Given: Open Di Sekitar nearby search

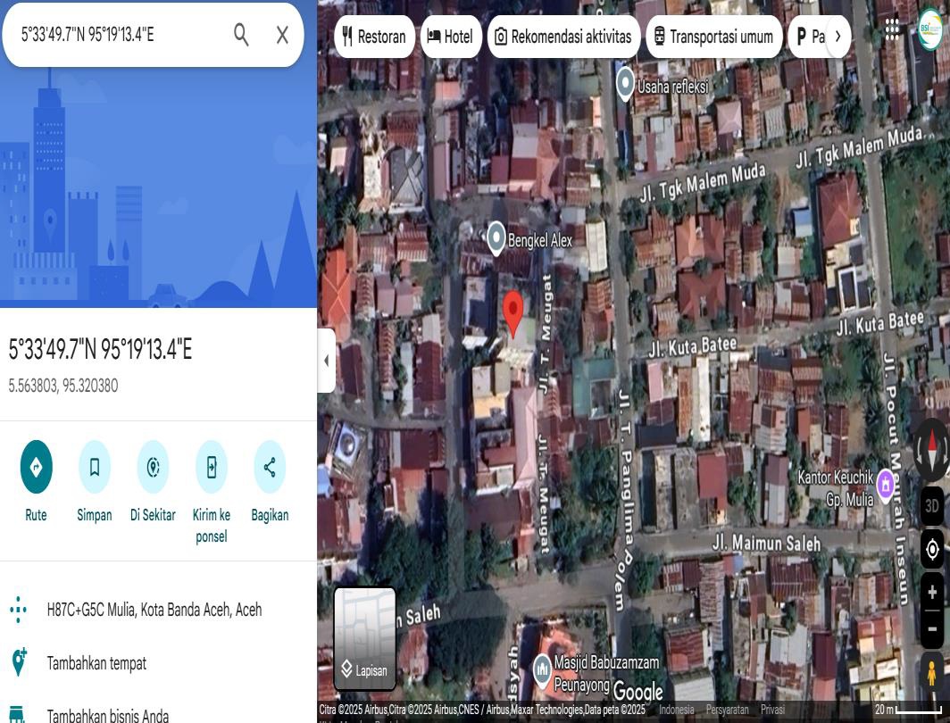Looking at the screenshot, I should pyautogui.click(x=153, y=467).
